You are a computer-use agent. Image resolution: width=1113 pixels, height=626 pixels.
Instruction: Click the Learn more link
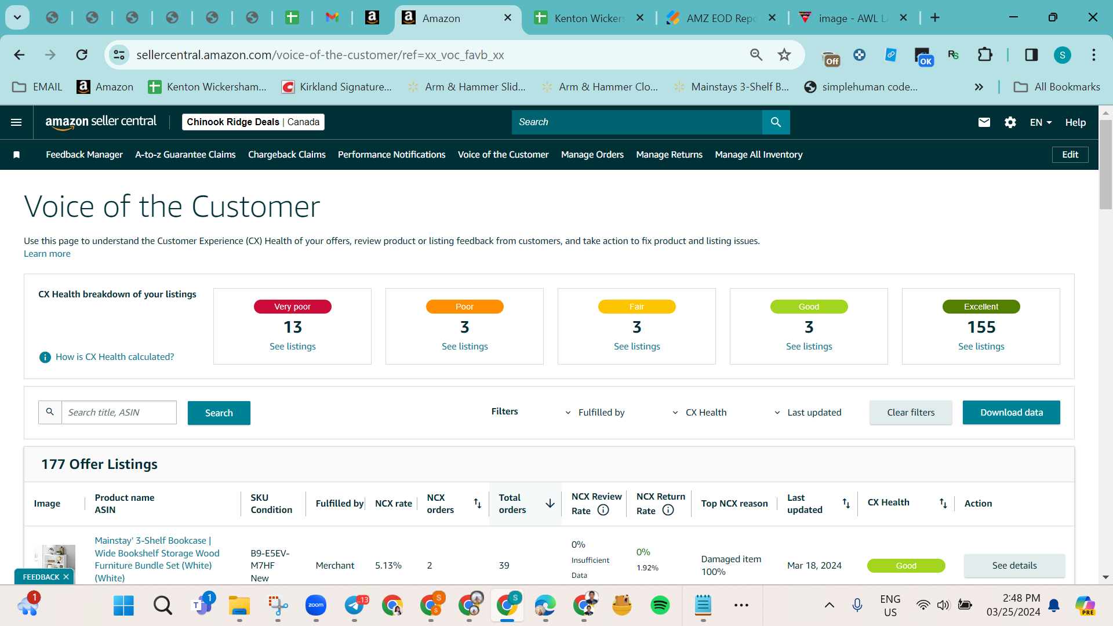click(47, 254)
